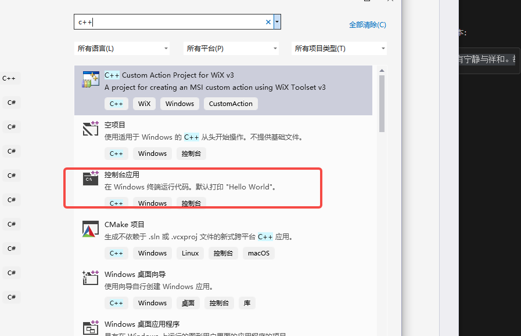Image resolution: width=521 pixels, height=336 pixels.
Task: Select the Windows 桌面应用程序 template icon
Action: [91, 327]
